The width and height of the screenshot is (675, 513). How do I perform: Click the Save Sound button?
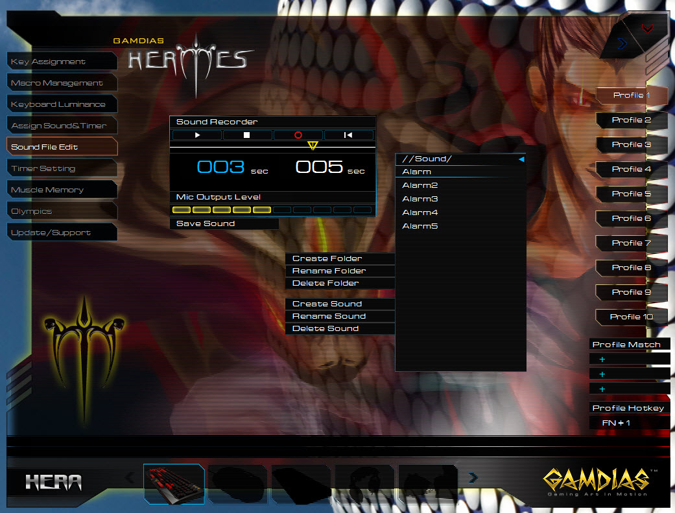pos(224,223)
